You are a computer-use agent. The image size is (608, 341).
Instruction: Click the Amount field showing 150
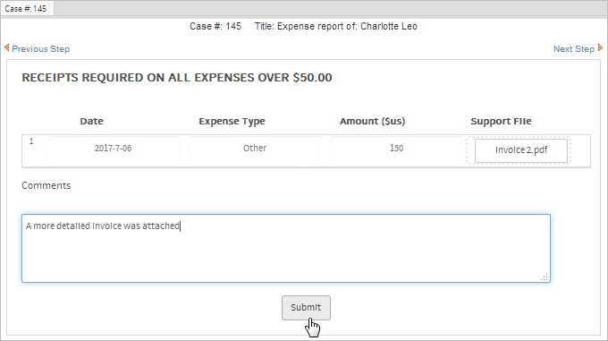[x=396, y=149]
